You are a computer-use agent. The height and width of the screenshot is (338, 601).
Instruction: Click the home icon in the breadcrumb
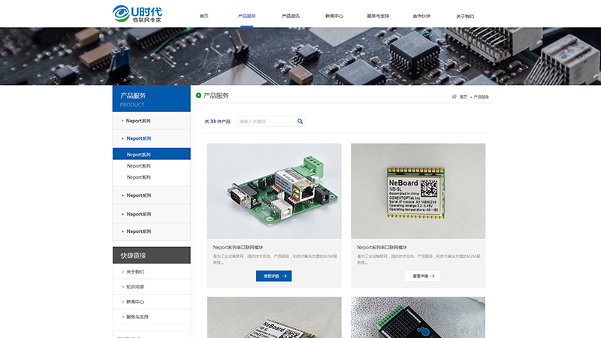tap(454, 97)
